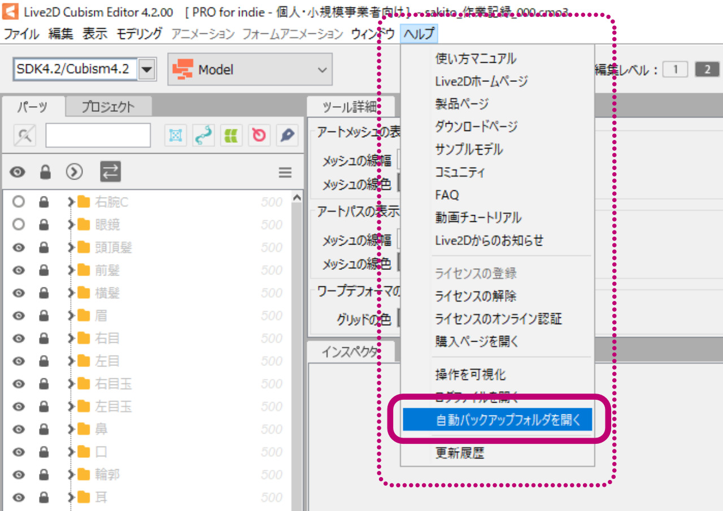Expand the 左目 folder
This screenshot has width=723, height=511.
tap(71, 361)
